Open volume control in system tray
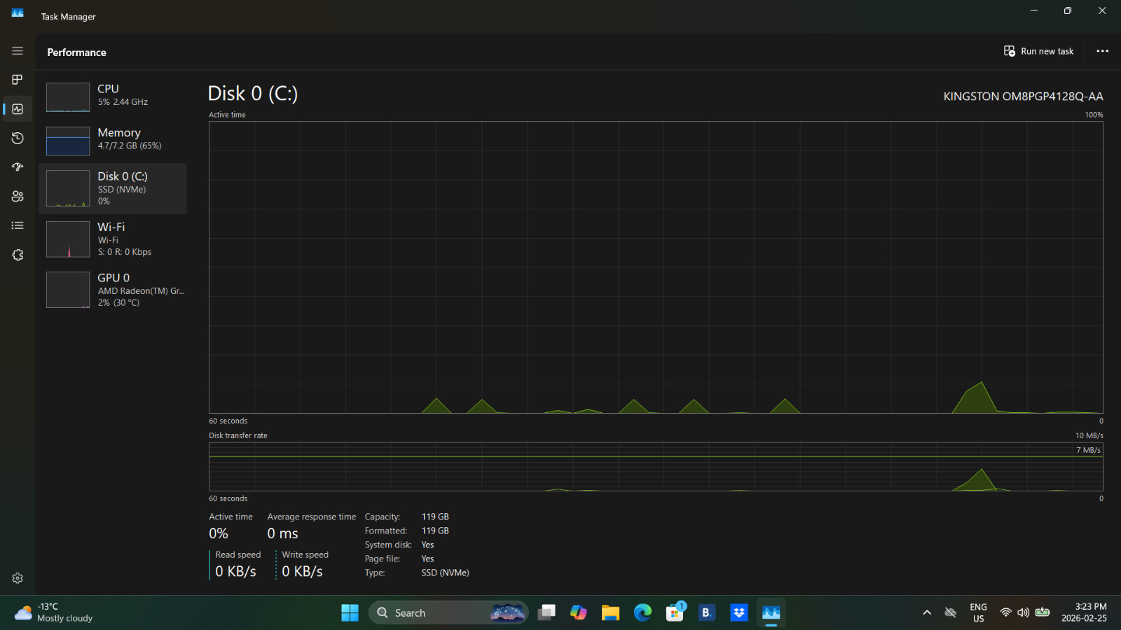This screenshot has height=630, width=1121. click(1023, 612)
